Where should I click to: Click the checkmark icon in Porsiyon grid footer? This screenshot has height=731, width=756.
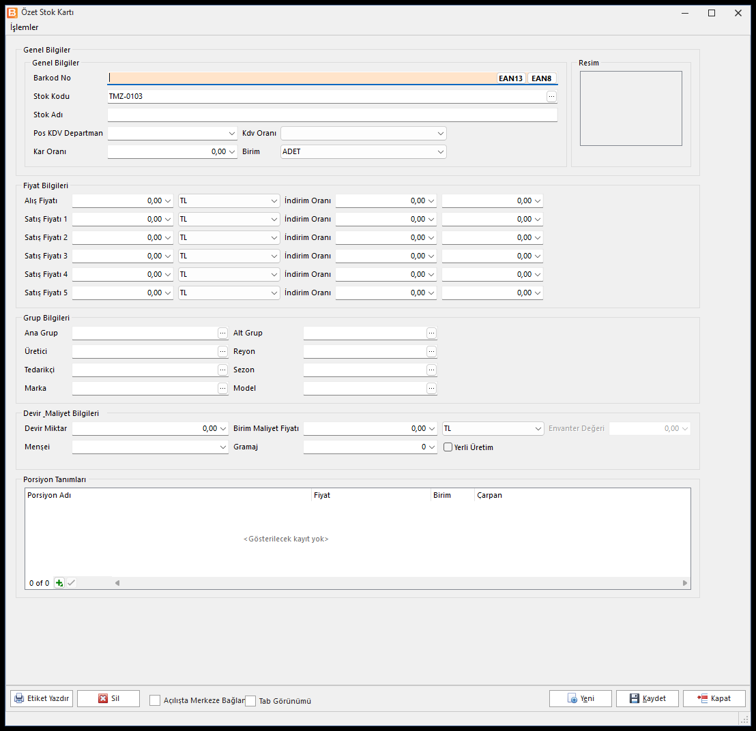coord(72,583)
